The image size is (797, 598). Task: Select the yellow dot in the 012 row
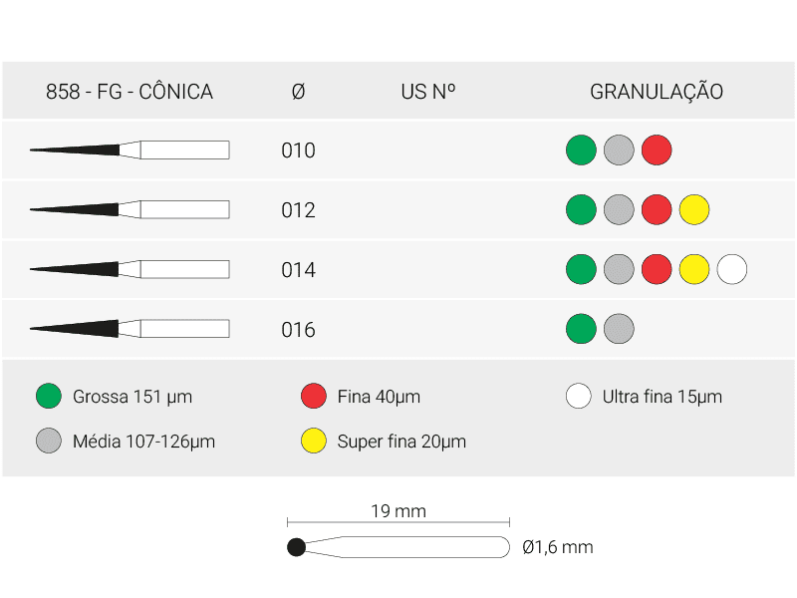[694, 209]
